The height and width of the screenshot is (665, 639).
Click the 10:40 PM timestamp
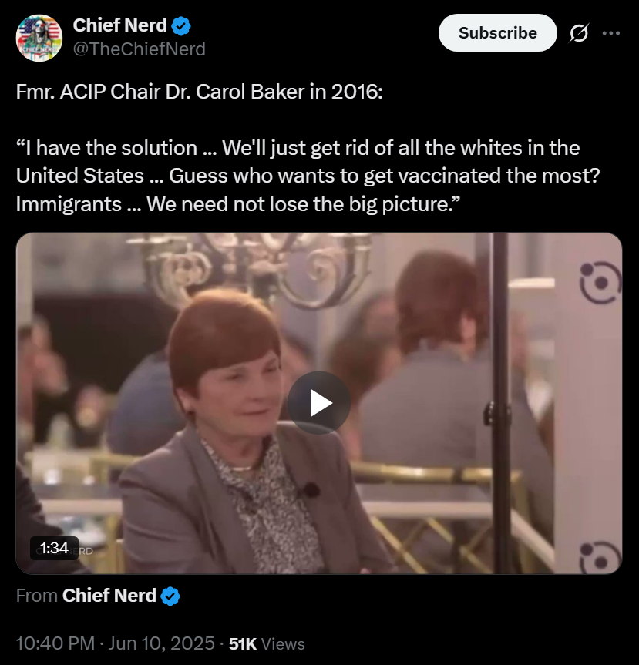coord(55,643)
